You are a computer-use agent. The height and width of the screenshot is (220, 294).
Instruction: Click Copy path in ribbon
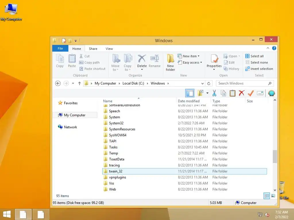pos(90,62)
